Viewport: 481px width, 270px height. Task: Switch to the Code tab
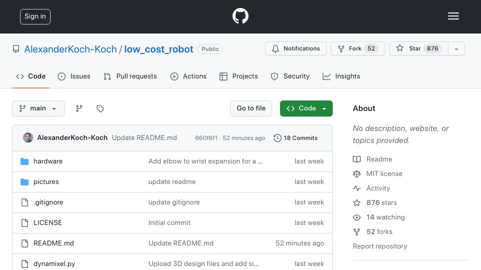(x=31, y=76)
